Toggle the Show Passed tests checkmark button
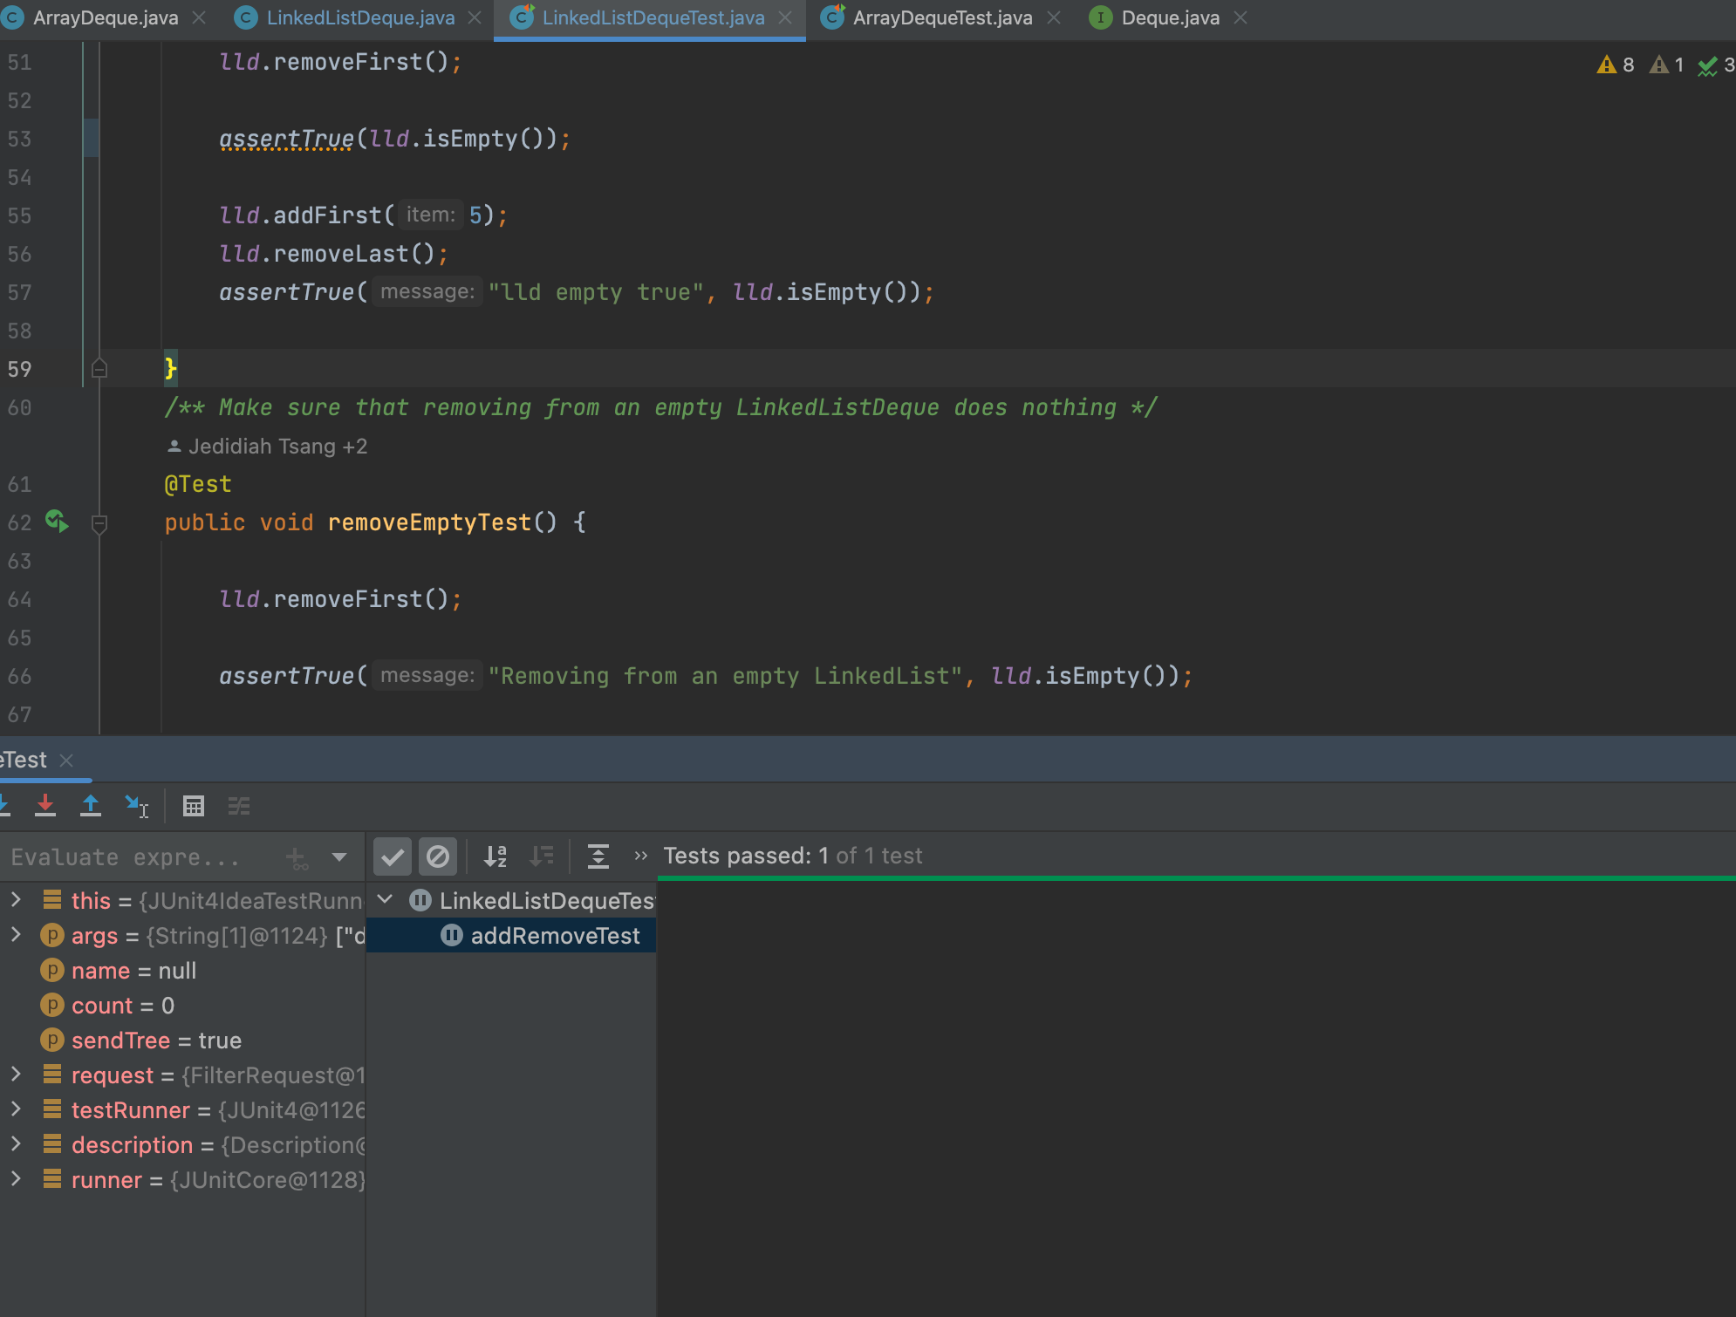The image size is (1736, 1317). 393,856
